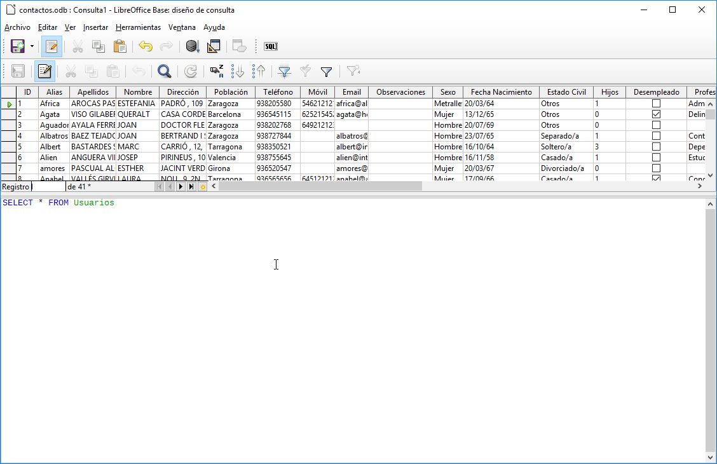Run the query with the Run Query icon
Viewport: 717px width, 464px height.
click(191, 46)
